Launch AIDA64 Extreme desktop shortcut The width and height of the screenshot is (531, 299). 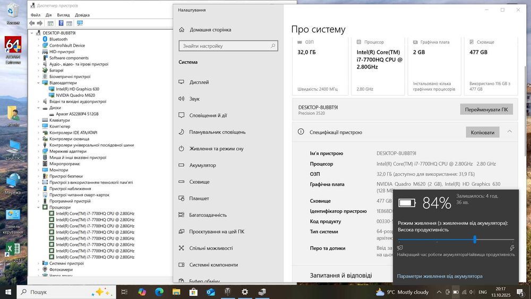13,50
